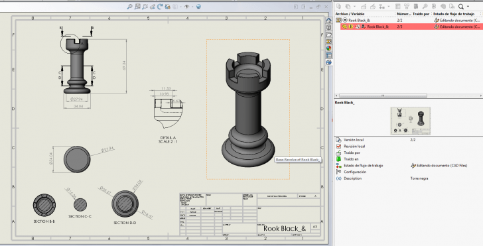
Task: Click the Estado de flujo de trabajo property
Action: (x=409, y=166)
